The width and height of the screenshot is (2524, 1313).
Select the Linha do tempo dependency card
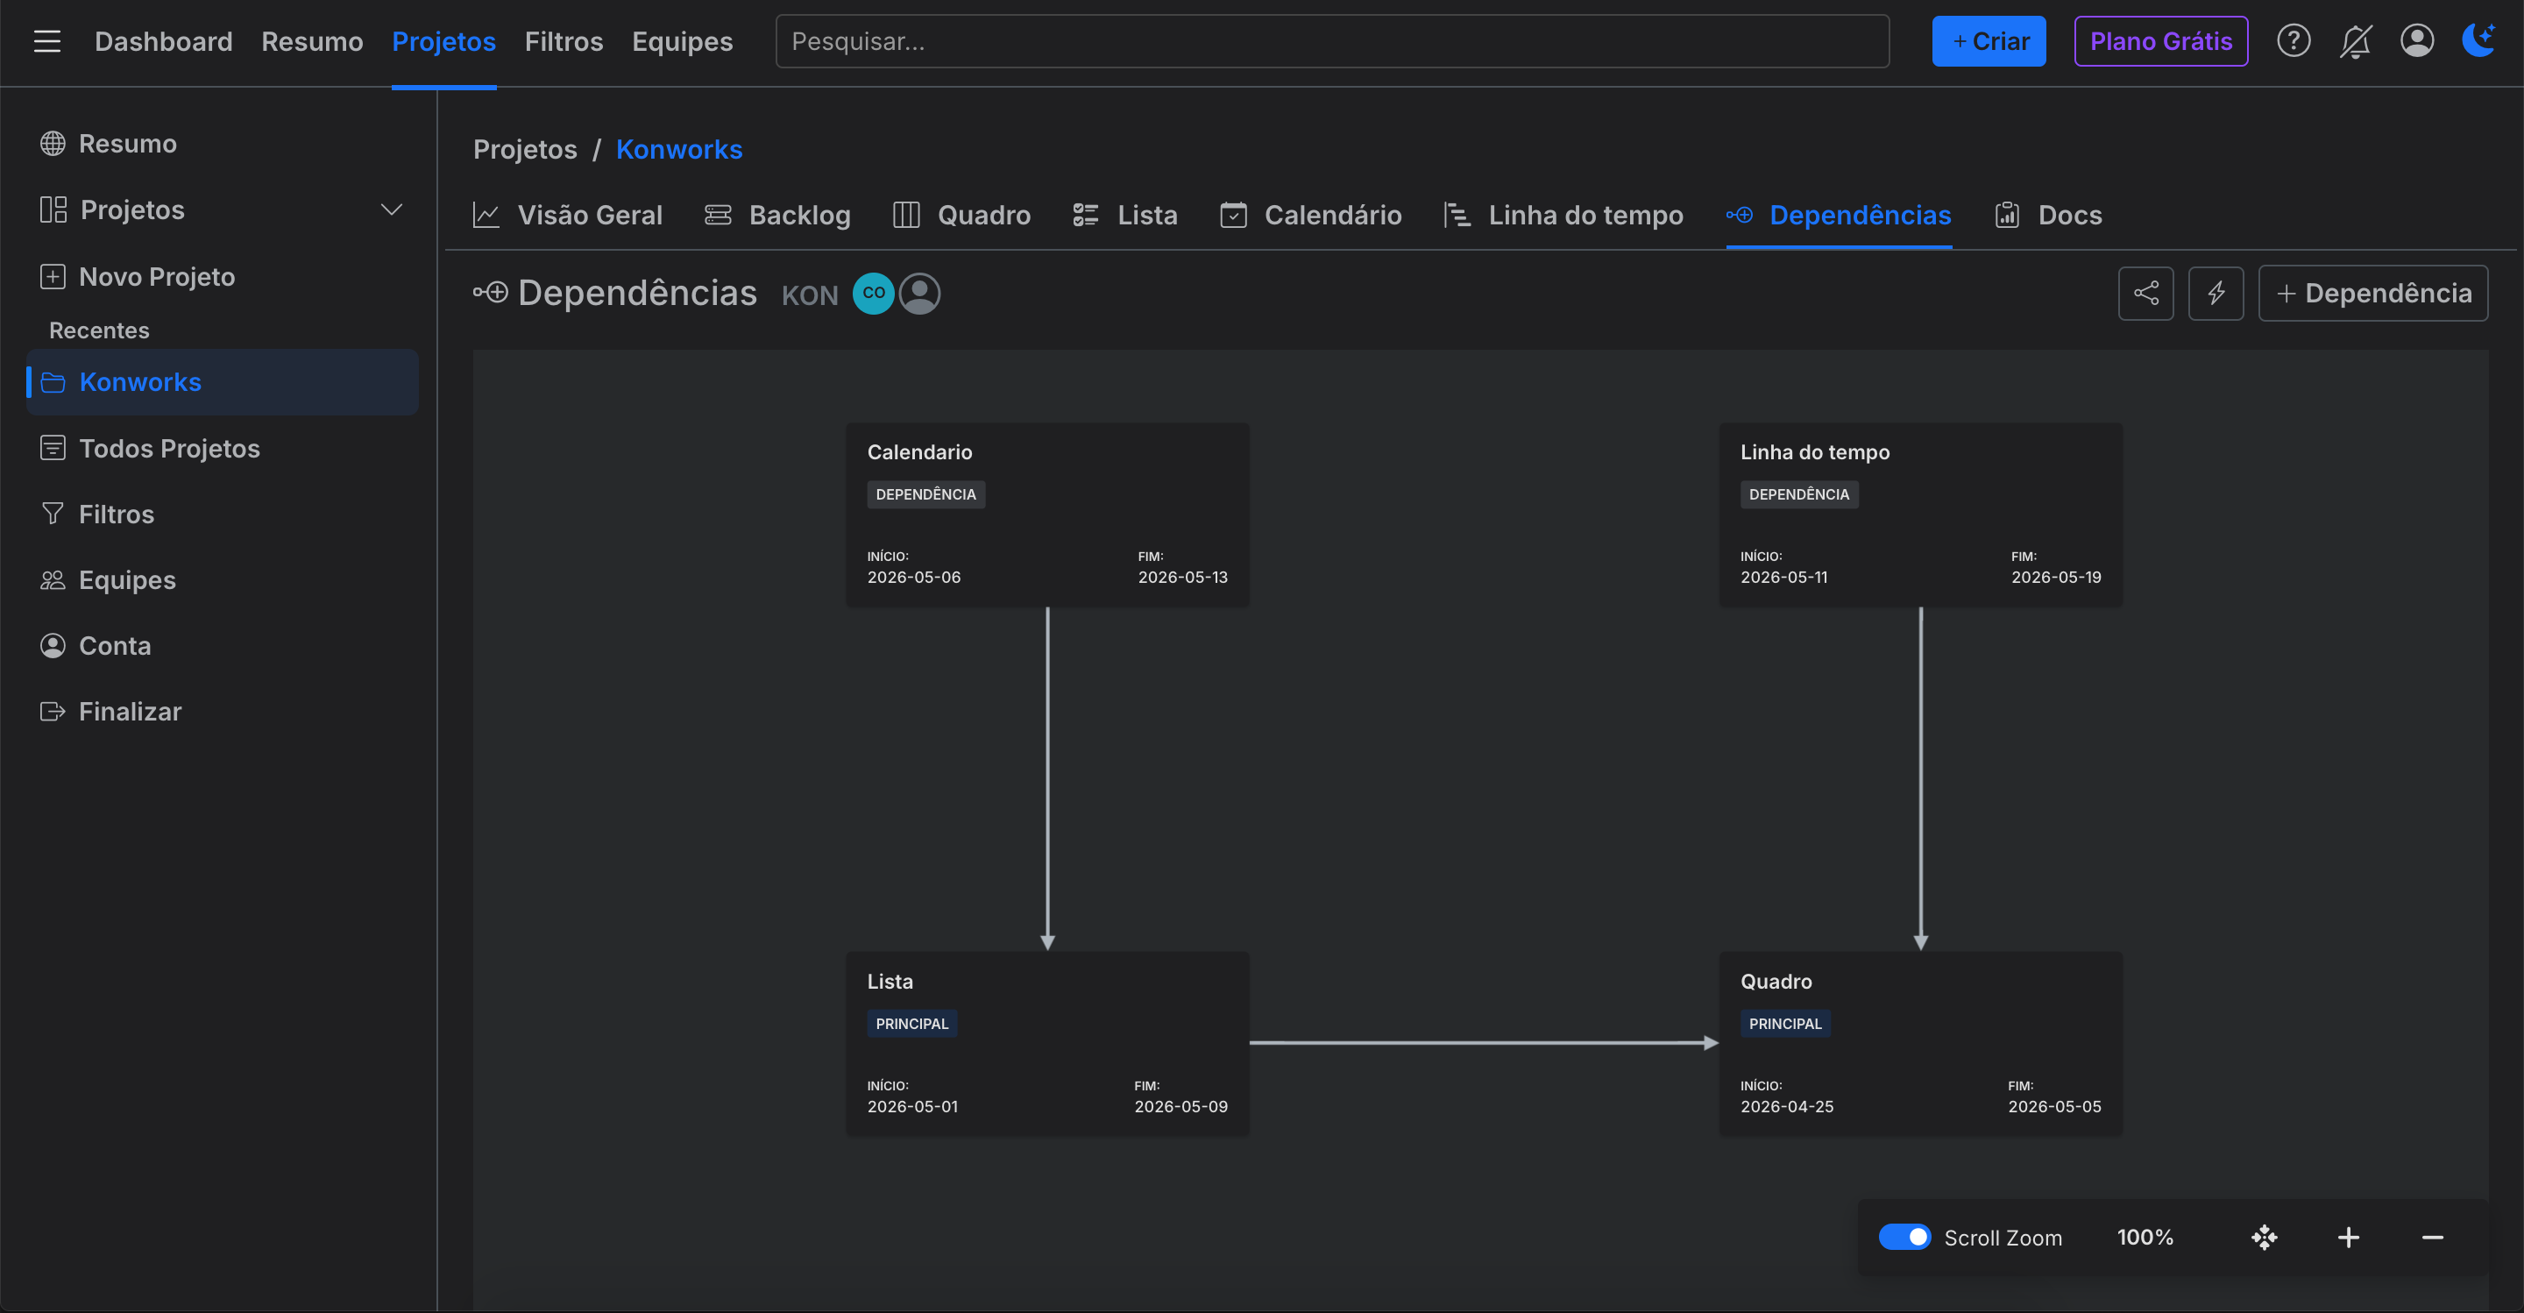coord(1920,515)
